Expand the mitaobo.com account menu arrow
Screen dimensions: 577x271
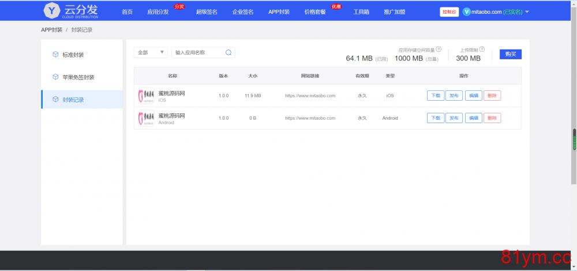point(527,12)
